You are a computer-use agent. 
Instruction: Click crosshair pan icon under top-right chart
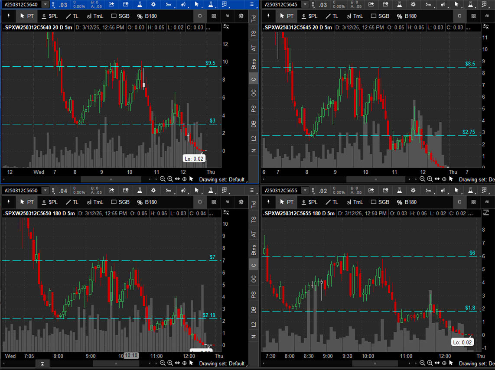pyautogui.click(x=444, y=179)
